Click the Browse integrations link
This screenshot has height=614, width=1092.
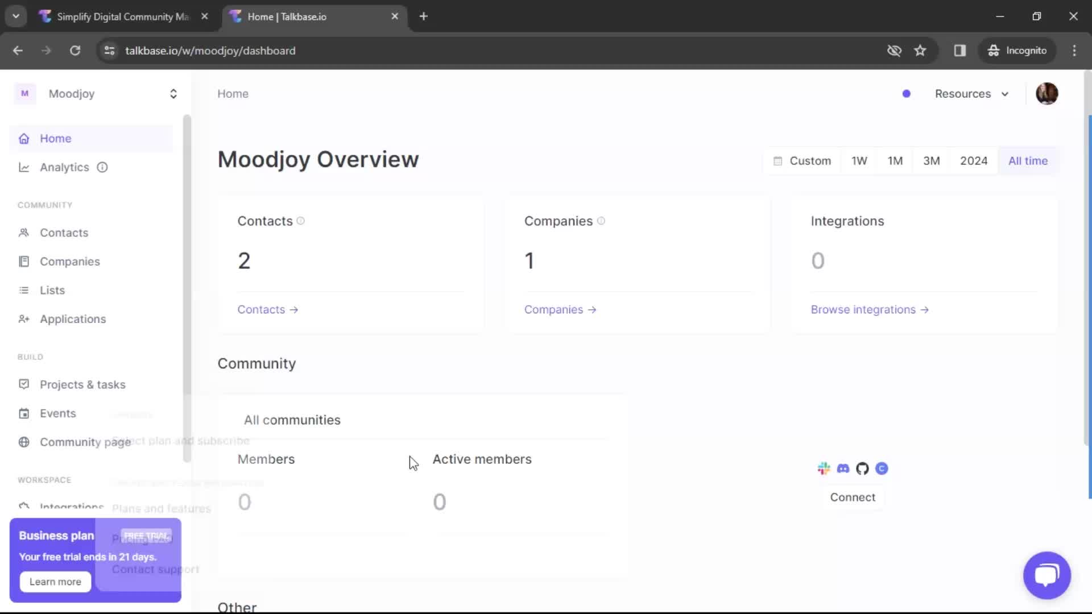point(869,309)
